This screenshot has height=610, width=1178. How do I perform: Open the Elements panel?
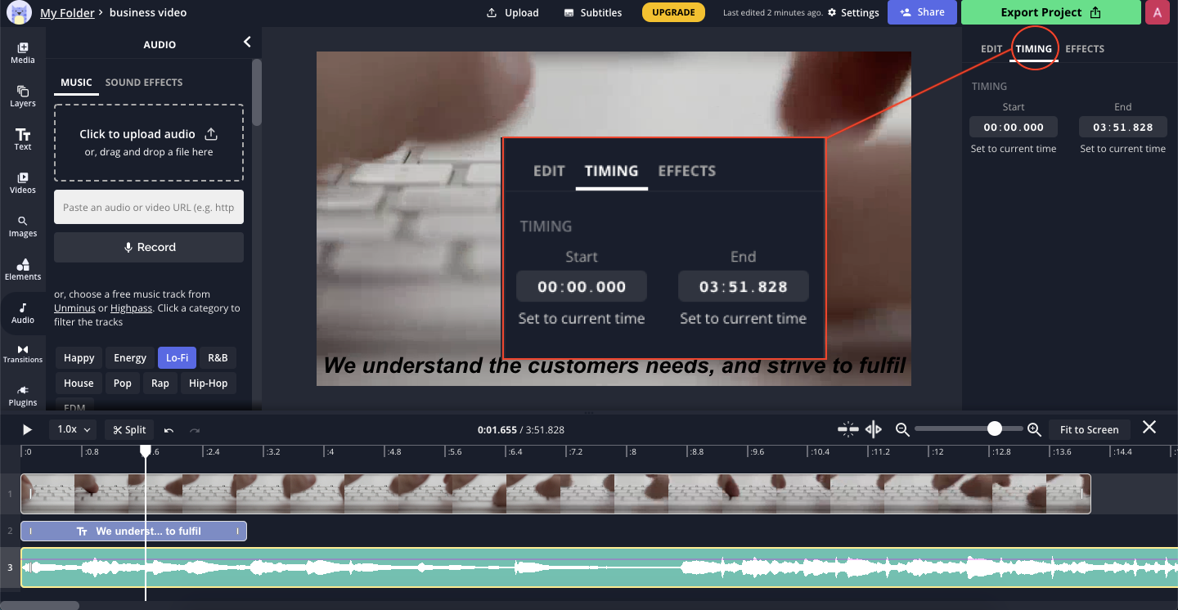pyautogui.click(x=23, y=269)
